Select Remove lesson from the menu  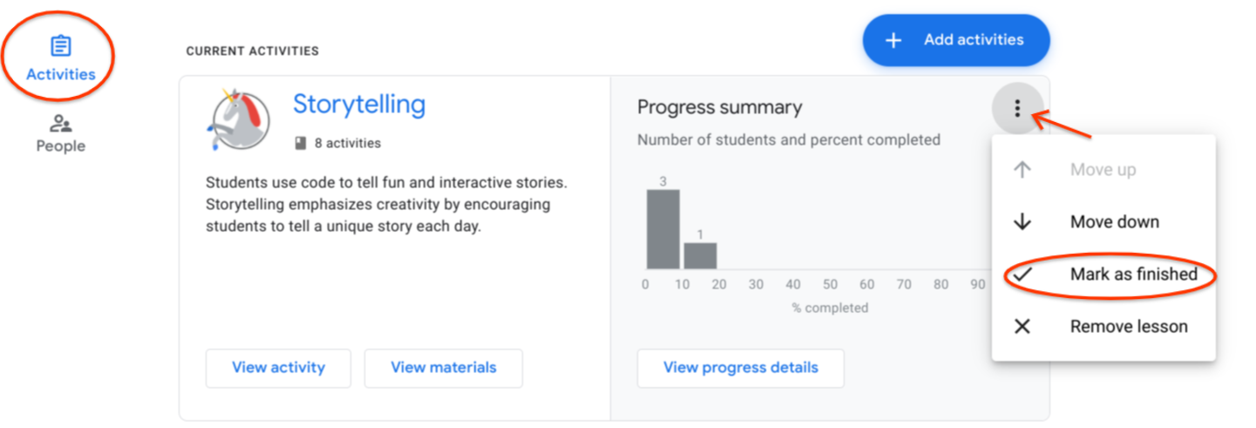[1103, 326]
